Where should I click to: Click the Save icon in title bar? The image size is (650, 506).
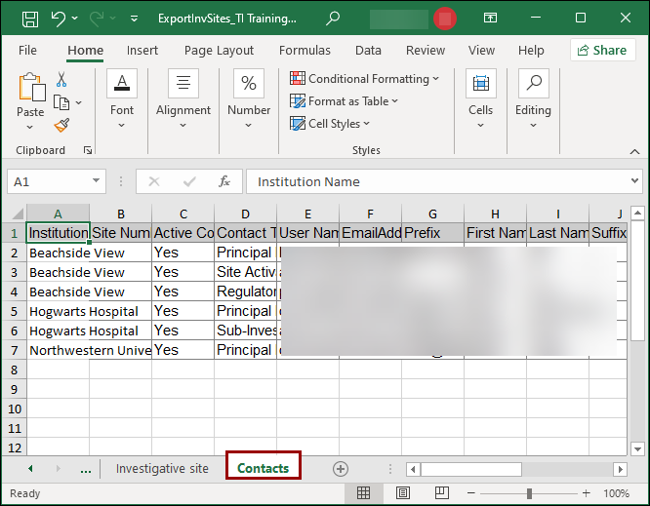pos(30,18)
